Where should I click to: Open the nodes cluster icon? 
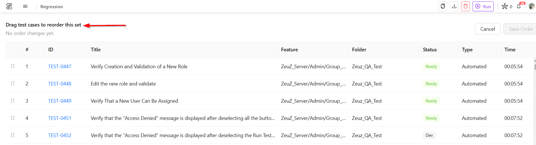505,6
